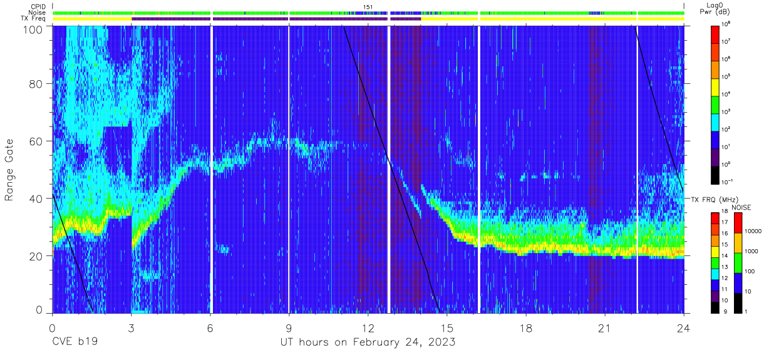Image resolution: width=769 pixels, height=355 pixels.
Task: Click the 'TX Freq' row label above the plot
Action: pos(34,19)
